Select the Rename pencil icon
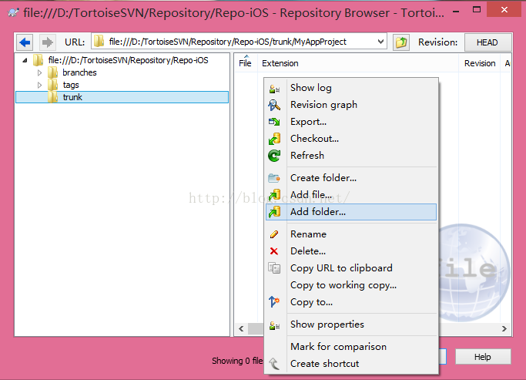 point(274,234)
